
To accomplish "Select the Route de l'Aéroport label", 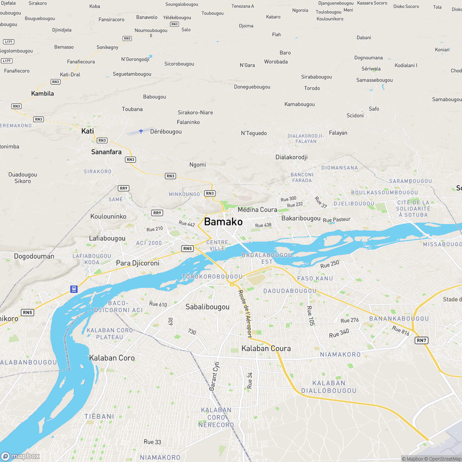I will click(x=245, y=314).
